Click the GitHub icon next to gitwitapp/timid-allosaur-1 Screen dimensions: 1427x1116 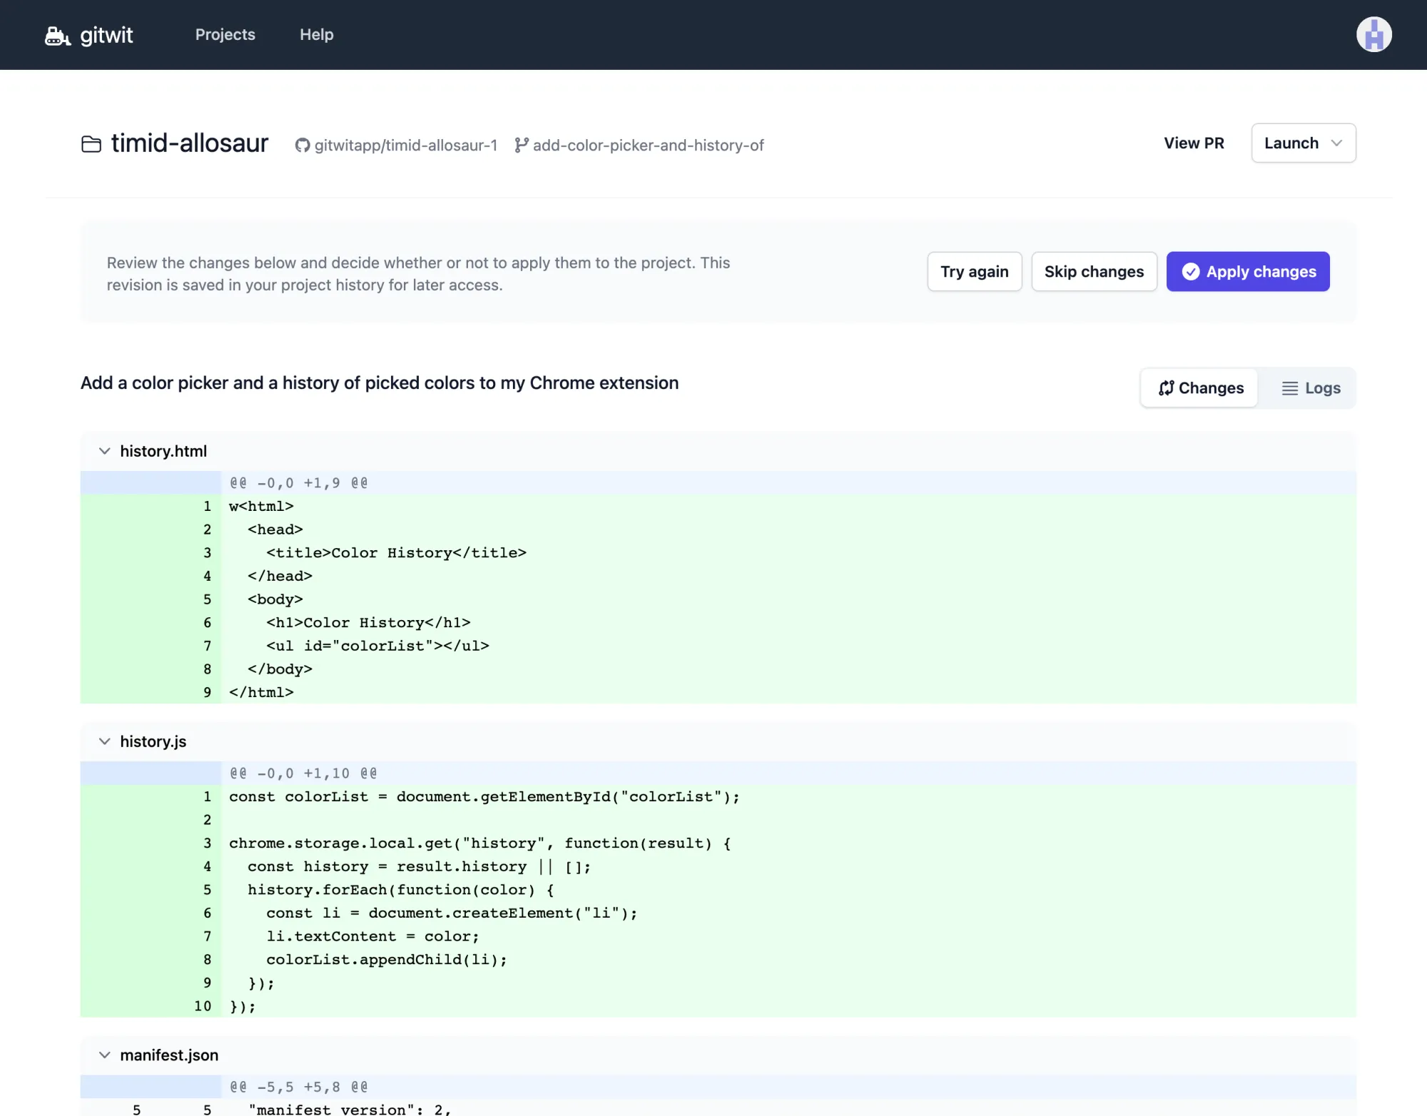click(x=303, y=146)
